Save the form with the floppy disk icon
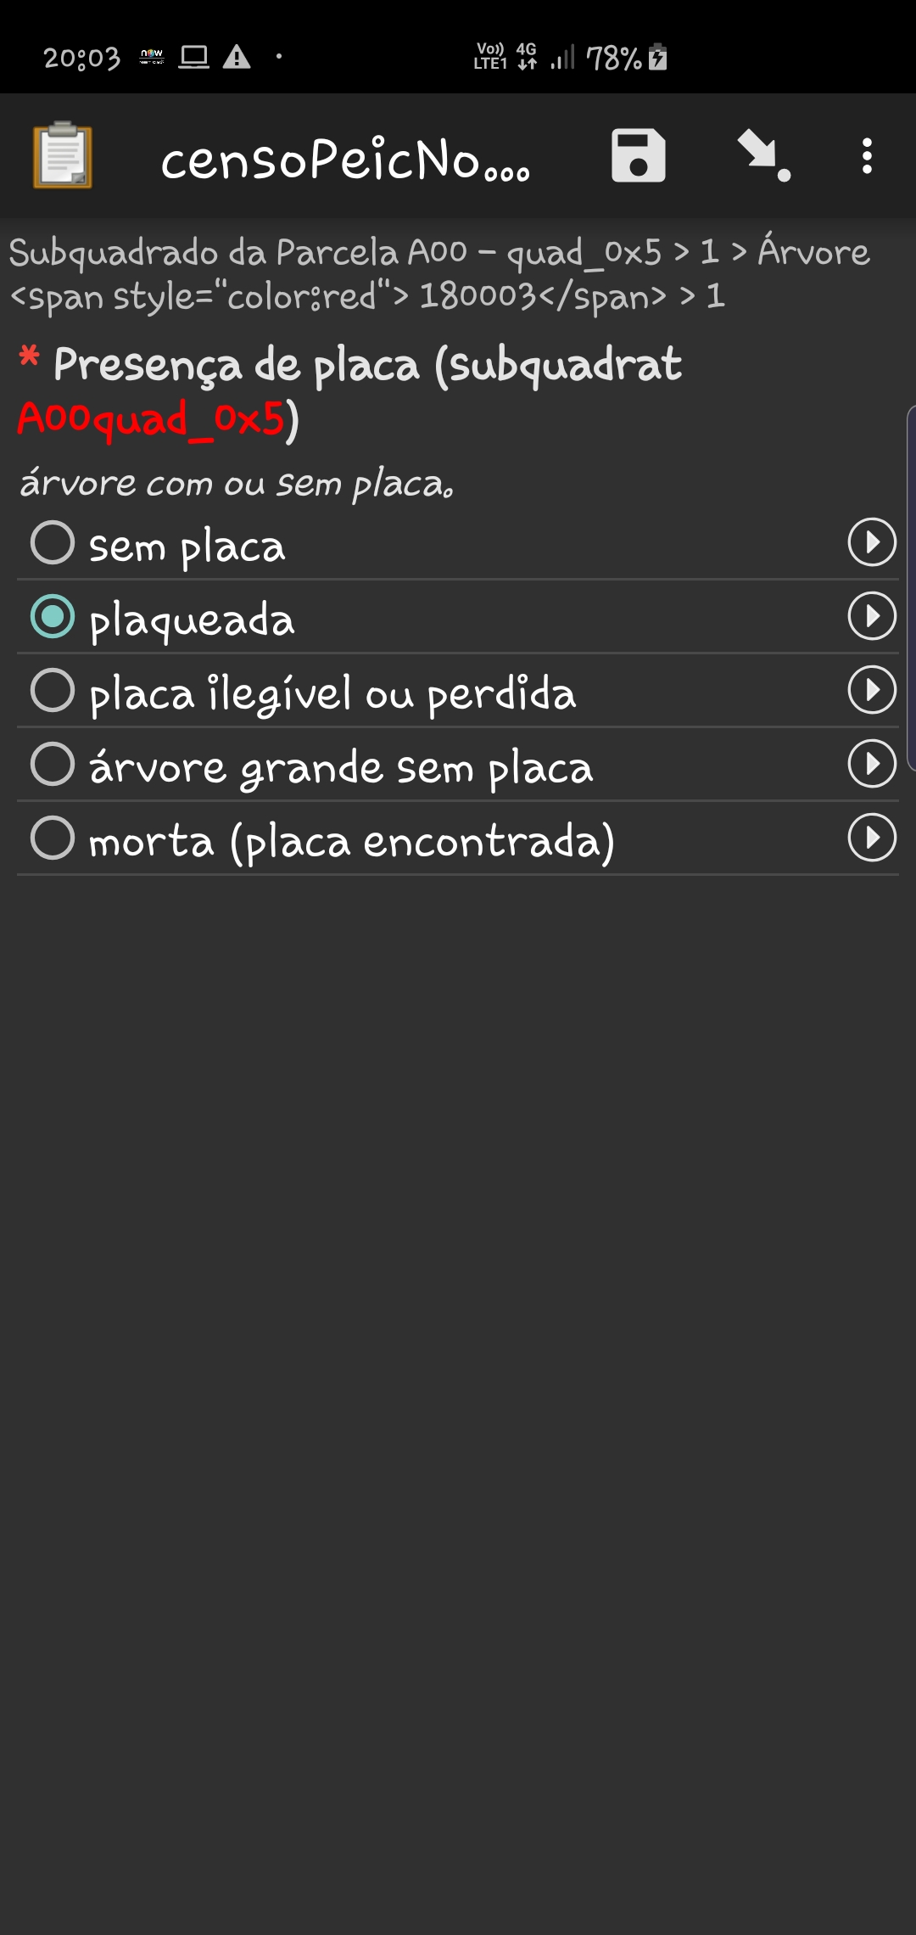This screenshot has height=1935, width=916. pyautogui.click(x=639, y=156)
